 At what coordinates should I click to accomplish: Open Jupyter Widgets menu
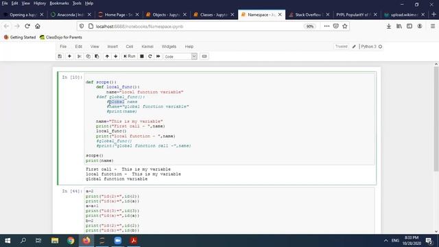coord(169,47)
